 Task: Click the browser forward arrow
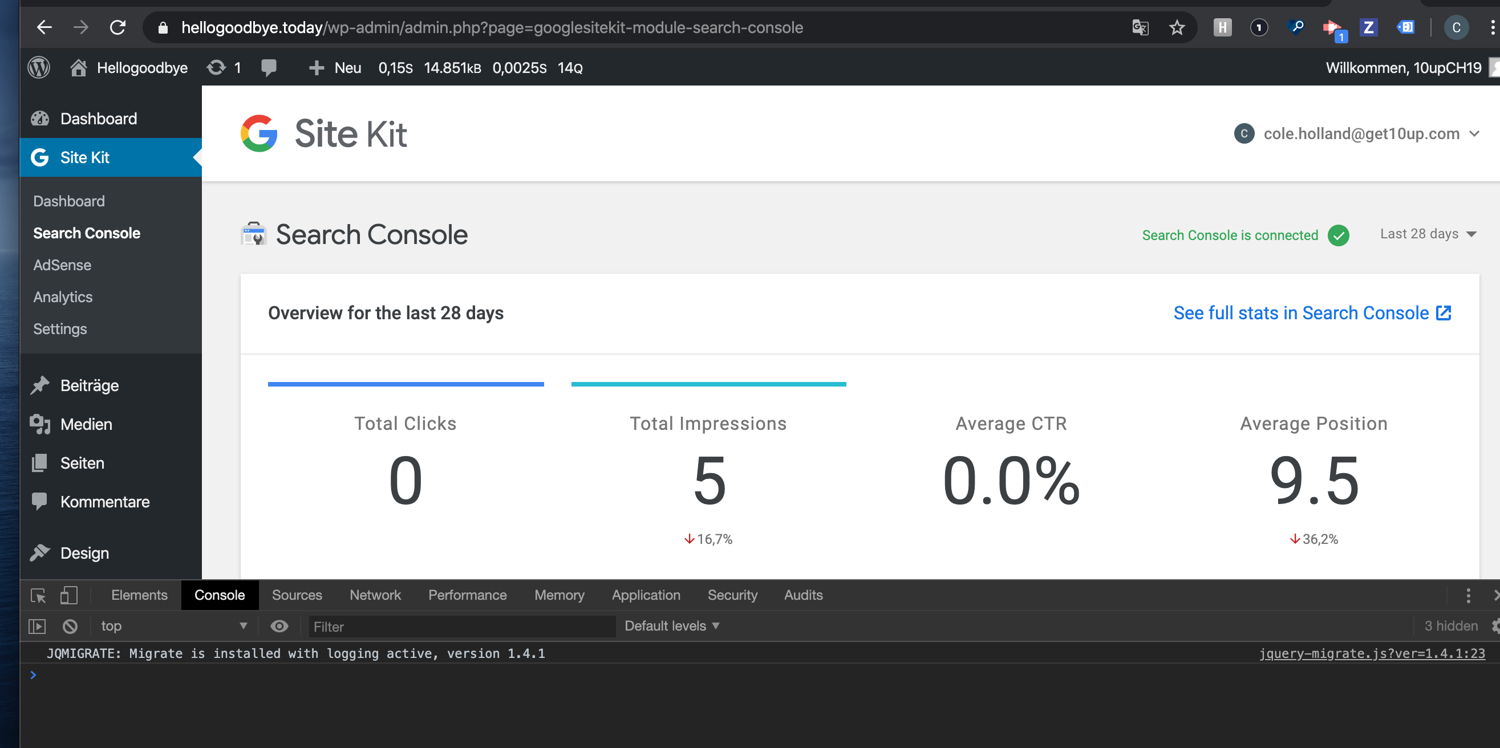click(x=81, y=27)
